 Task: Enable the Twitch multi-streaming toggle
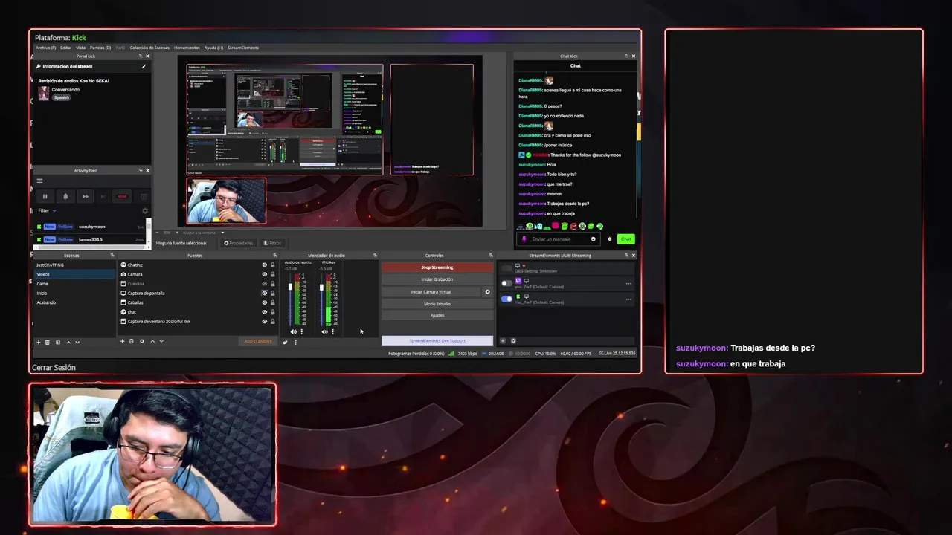pyautogui.click(x=506, y=283)
